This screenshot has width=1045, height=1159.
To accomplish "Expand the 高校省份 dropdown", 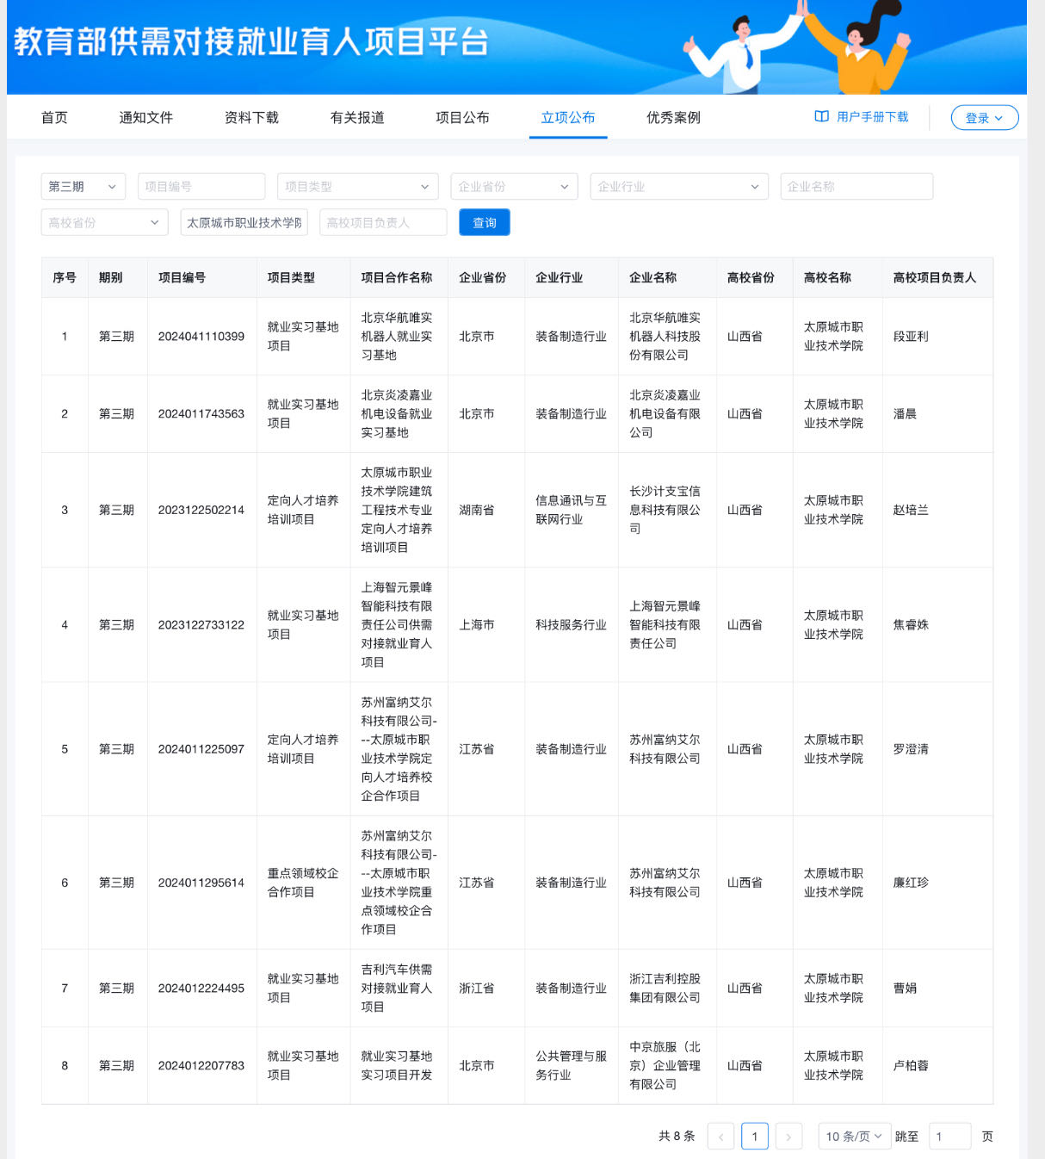I will click(x=104, y=223).
